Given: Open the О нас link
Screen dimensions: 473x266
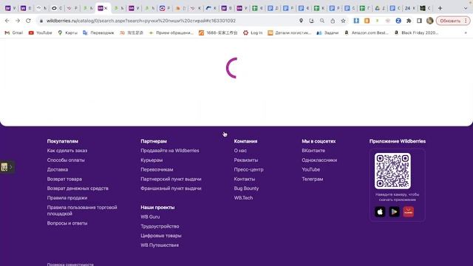Looking at the screenshot, I should point(240,151).
